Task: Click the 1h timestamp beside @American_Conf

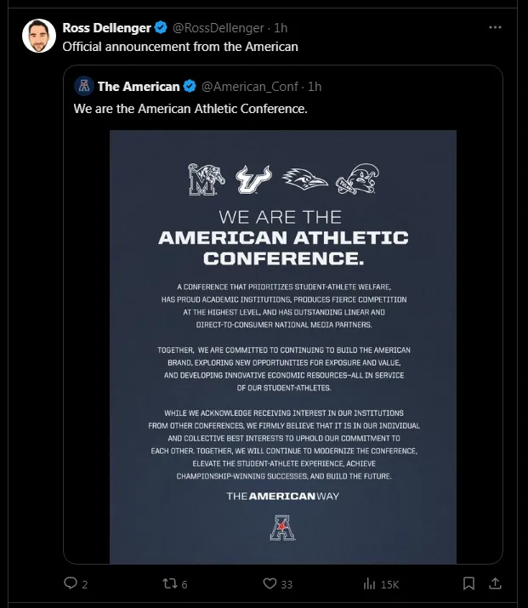Action: tap(315, 86)
